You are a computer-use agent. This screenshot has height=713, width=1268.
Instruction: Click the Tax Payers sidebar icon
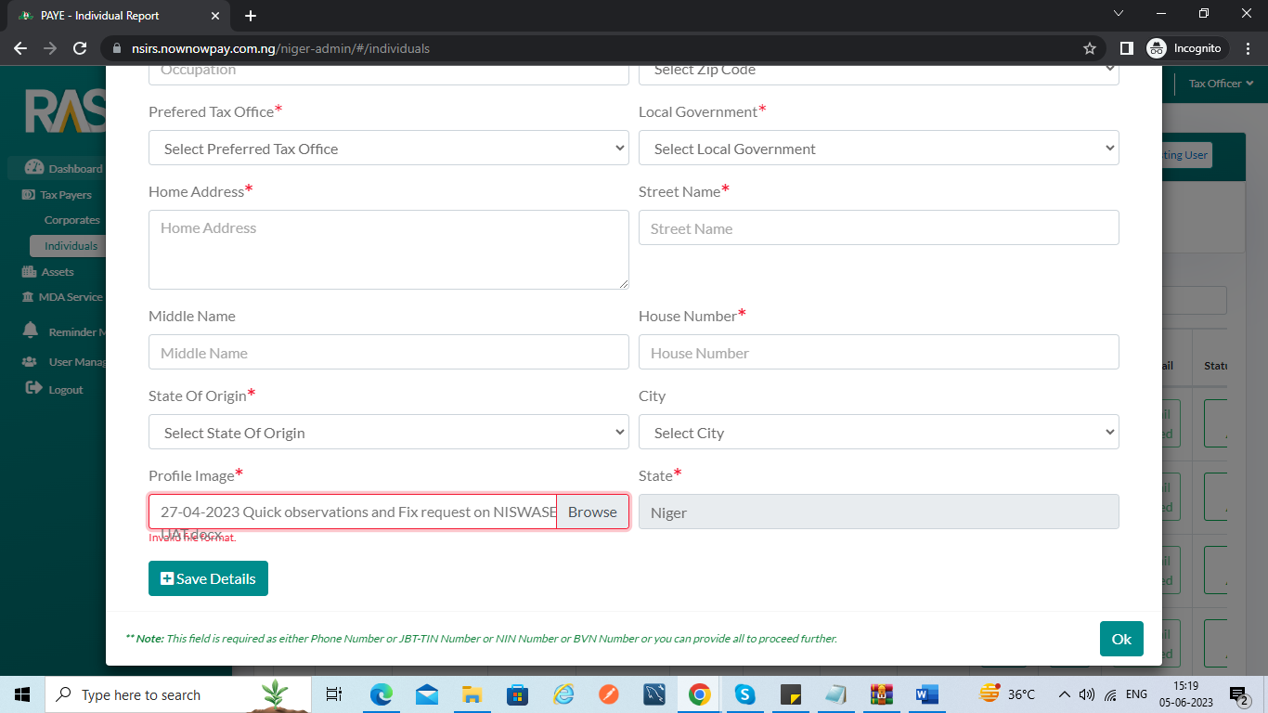pos(29,195)
